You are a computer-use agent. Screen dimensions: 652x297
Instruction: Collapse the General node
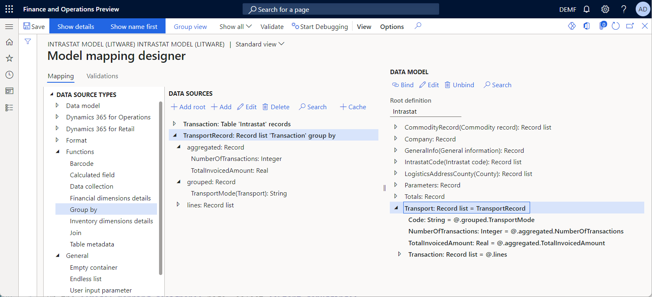pos(57,255)
